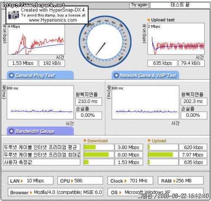Image resolution: width=211 pixels, height=201 pixels.
Task: Click the 7.97 Mbps upload bar
Action: [x=163, y=155]
